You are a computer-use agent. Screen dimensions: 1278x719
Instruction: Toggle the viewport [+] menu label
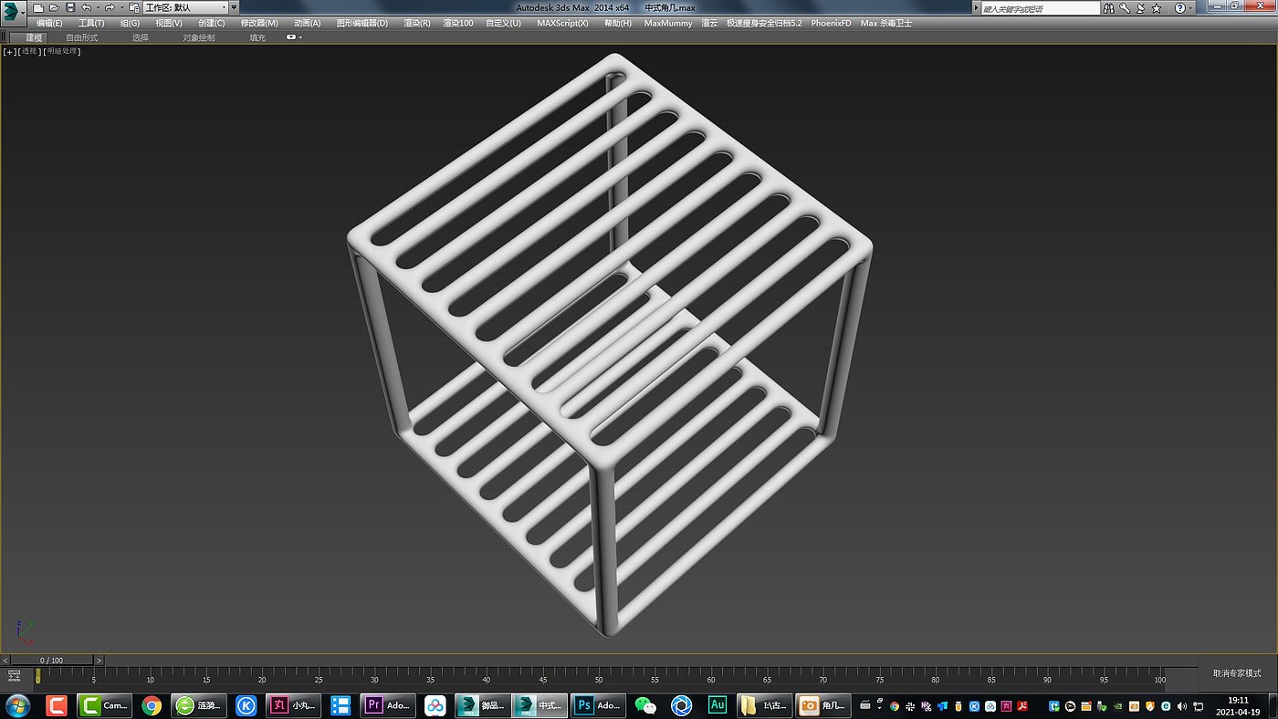click(9, 51)
